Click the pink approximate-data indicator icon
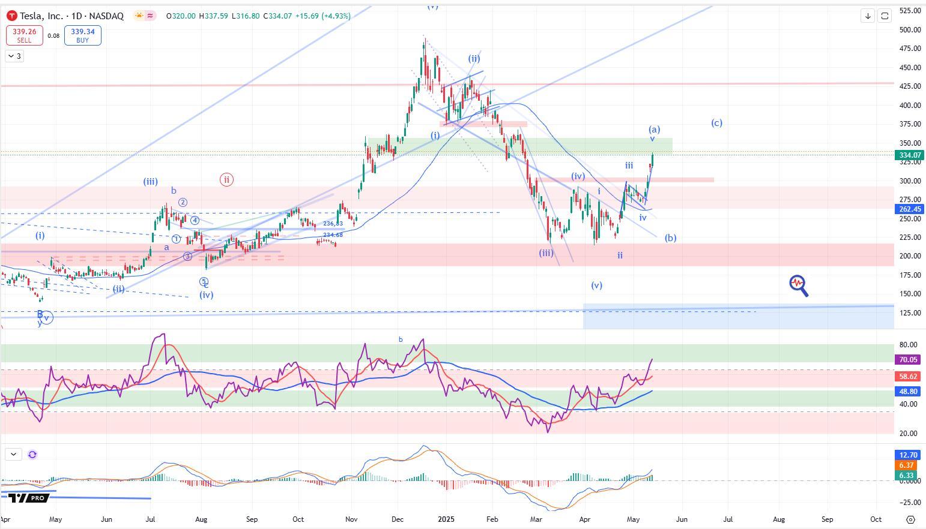 [150, 16]
